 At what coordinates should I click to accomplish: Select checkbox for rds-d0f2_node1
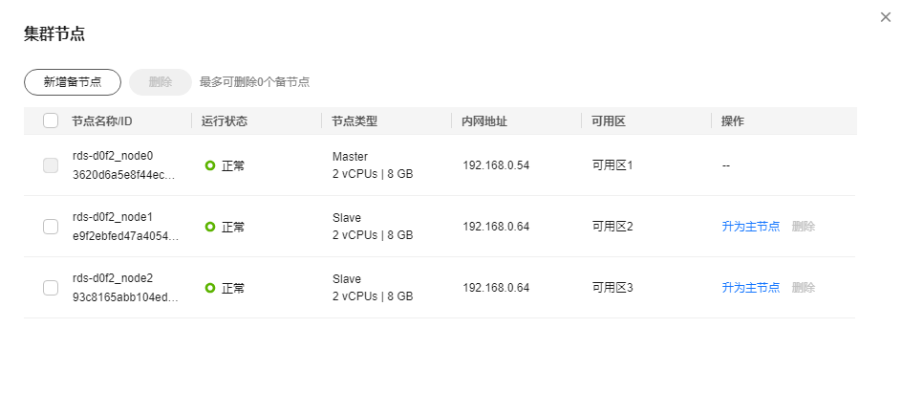pos(51,227)
